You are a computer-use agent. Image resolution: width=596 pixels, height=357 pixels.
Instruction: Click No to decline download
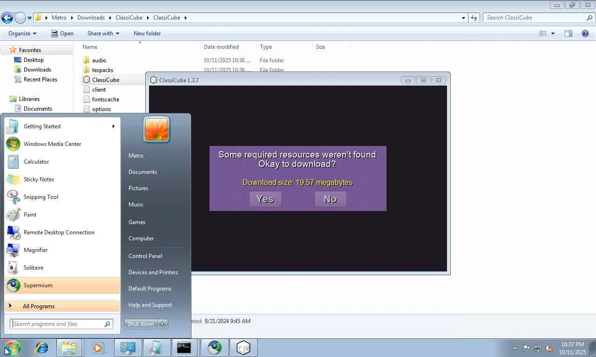(330, 199)
